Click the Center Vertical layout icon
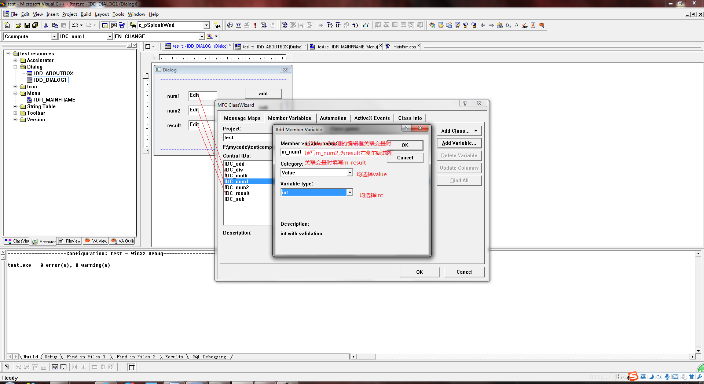This screenshot has width=704, height=384. click(x=55, y=367)
